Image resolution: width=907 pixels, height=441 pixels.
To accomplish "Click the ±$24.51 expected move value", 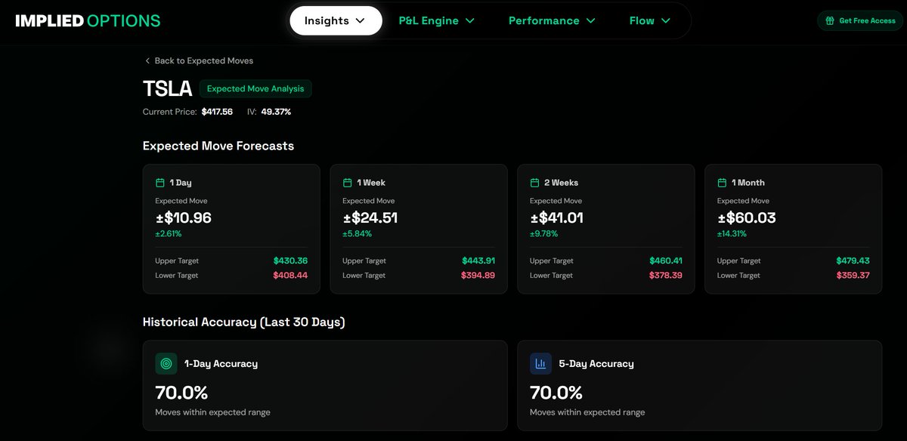I will coord(370,218).
